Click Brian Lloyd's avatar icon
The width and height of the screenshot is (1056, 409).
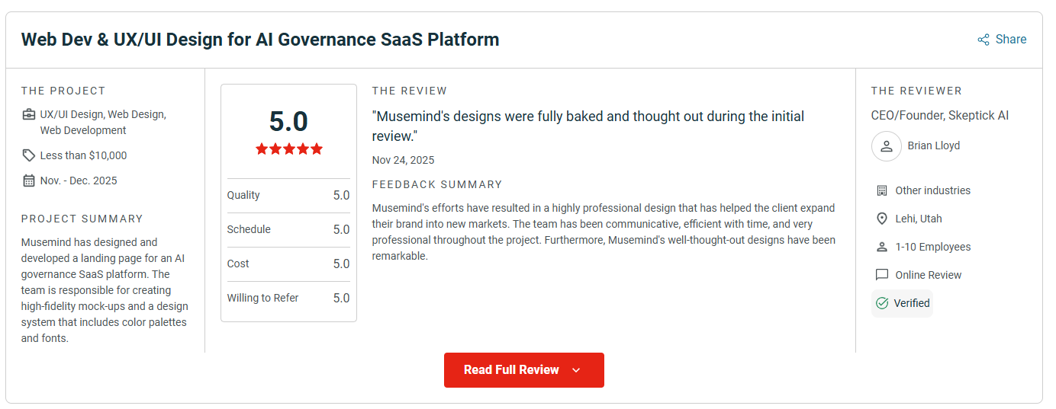(886, 146)
